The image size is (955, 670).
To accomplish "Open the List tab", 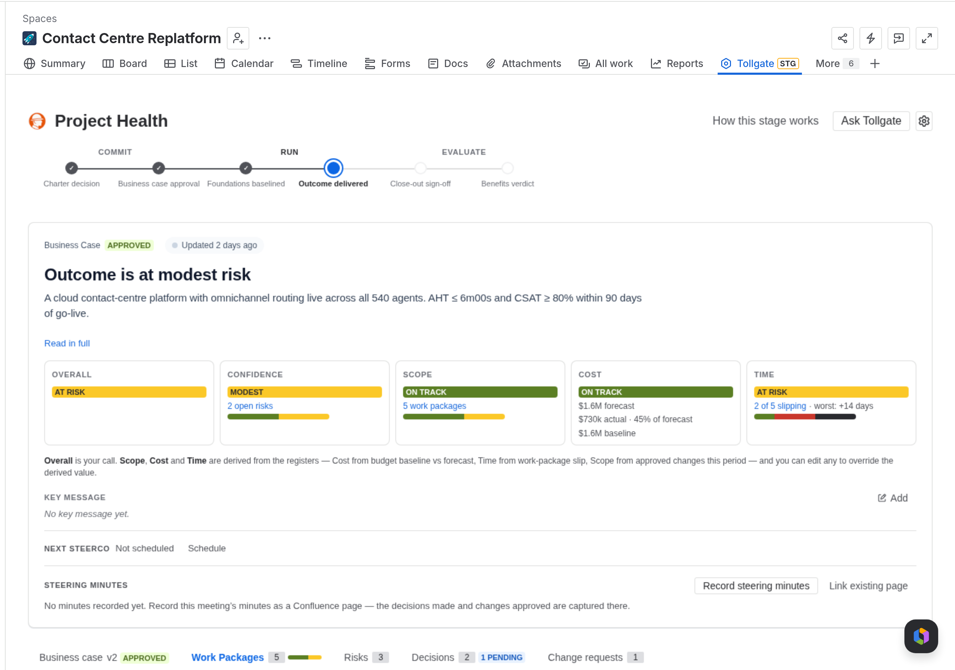I will (x=180, y=64).
